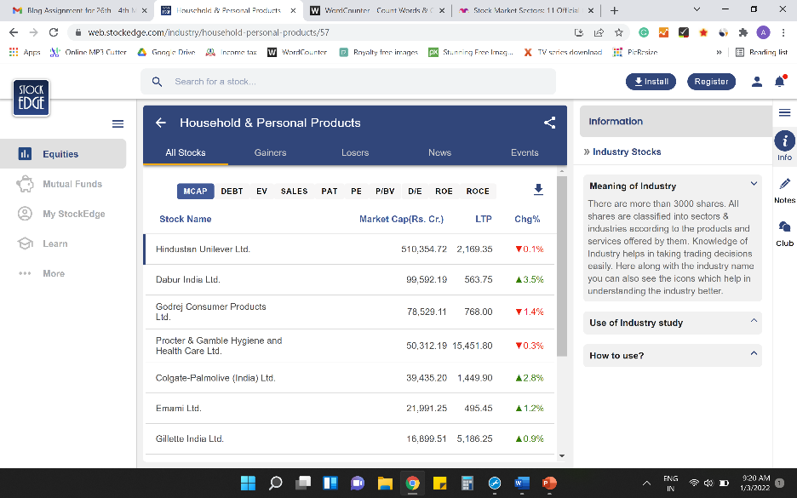Viewport: 797px width, 498px height.
Task: Select the P/BV filter chip
Action: click(x=385, y=191)
